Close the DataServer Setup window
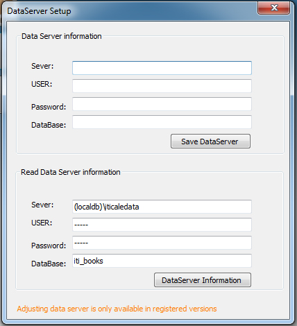 (274, 8)
